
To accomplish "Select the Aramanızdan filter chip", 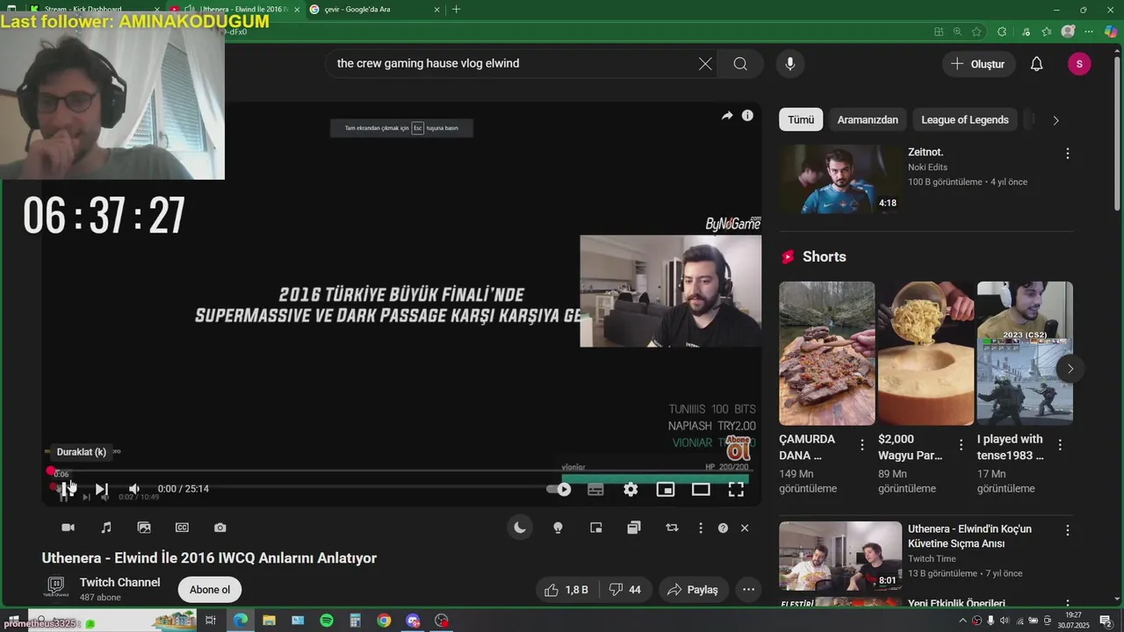I will tap(868, 119).
